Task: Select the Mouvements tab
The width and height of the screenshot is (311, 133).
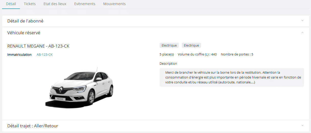Action: 114,4
